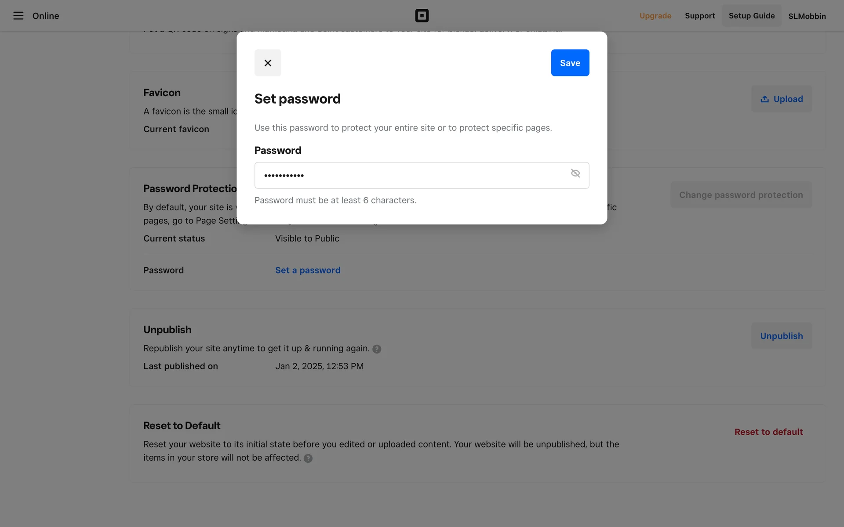This screenshot has height=527, width=844.
Task: Click the Reset to default link
Action: pos(768,432)
